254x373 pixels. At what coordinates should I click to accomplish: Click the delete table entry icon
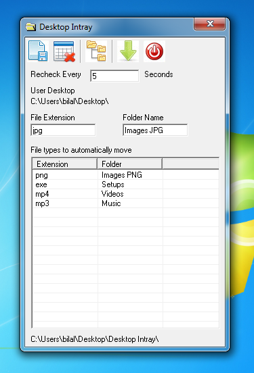[64, 51]
